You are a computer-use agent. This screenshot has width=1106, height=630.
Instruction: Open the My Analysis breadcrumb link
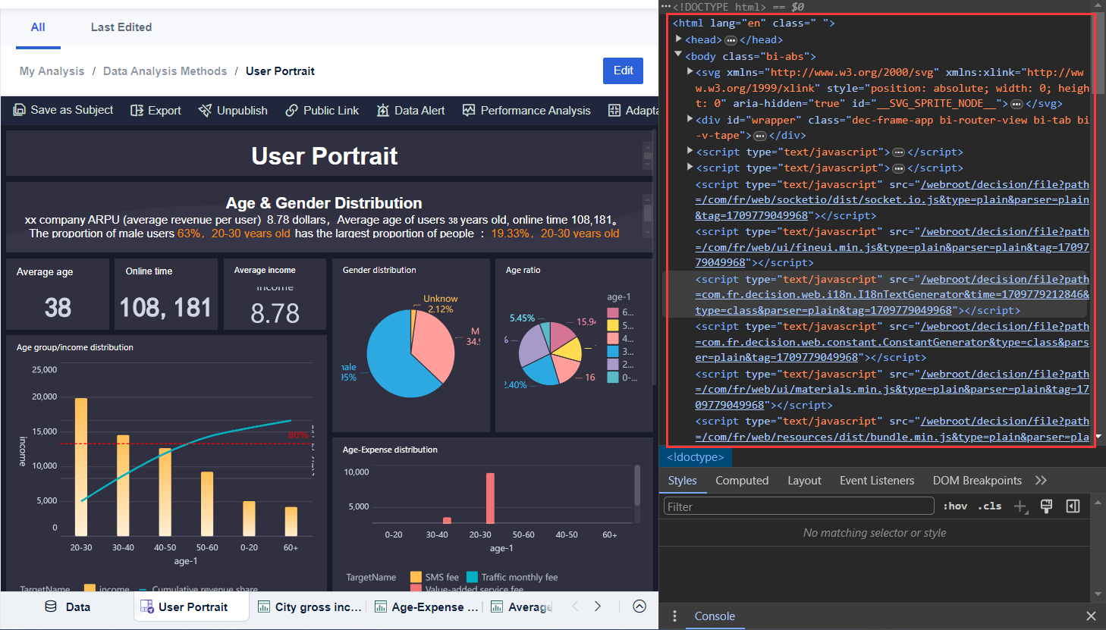pos(52,71)
